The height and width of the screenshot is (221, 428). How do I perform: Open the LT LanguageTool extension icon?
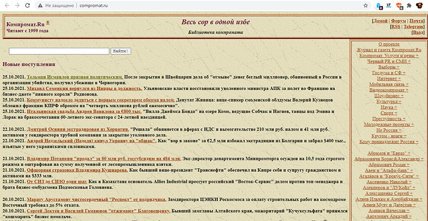[x=389, y=5]
